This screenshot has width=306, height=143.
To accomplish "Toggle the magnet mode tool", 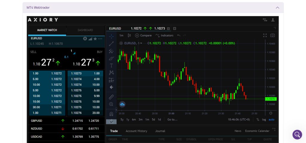I will 111,114.
